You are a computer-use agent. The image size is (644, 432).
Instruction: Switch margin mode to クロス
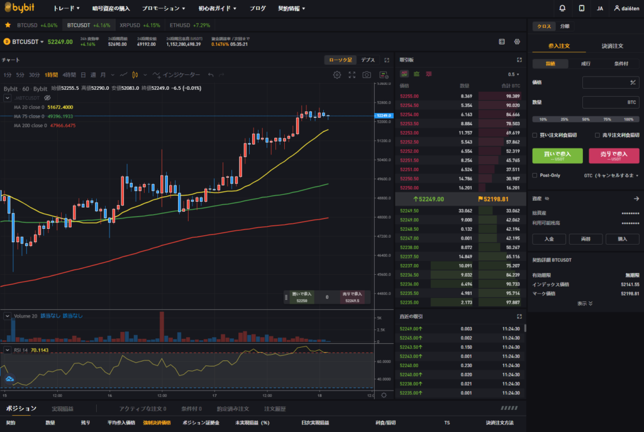544,26
